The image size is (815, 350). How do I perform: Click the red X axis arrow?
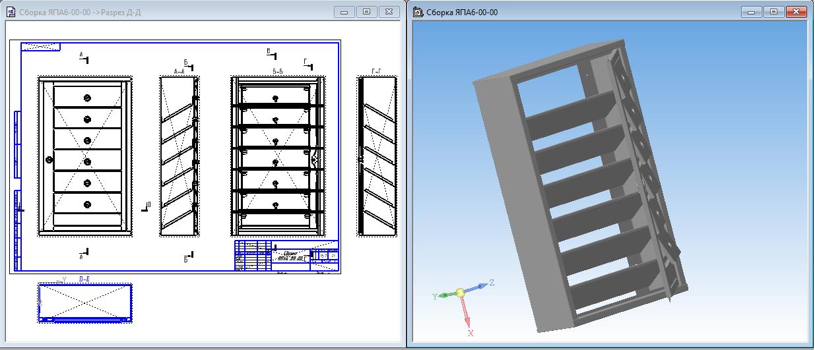(467, 313)
